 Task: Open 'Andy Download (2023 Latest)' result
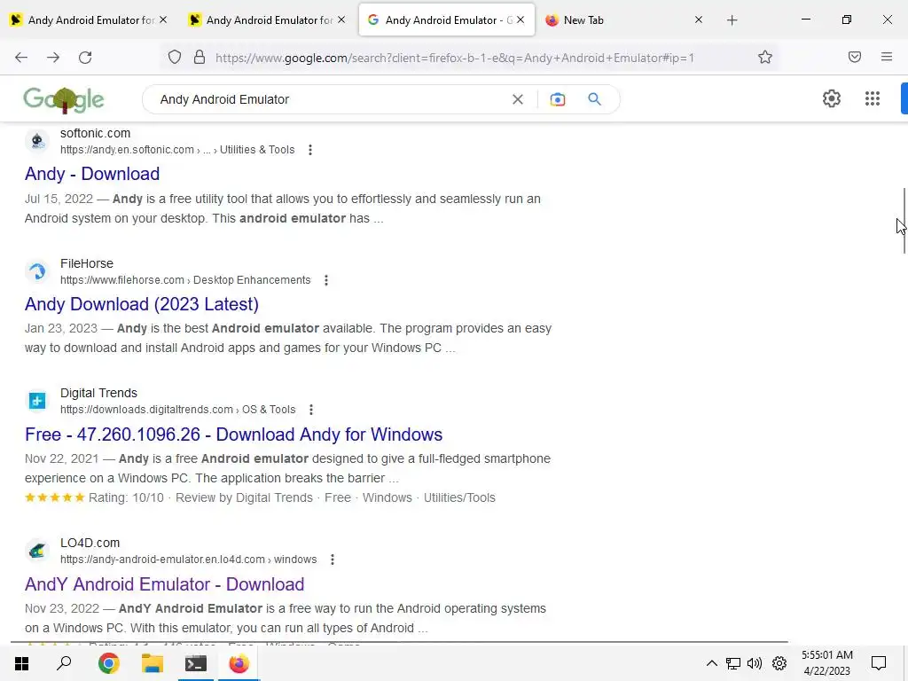coord(142,304)
